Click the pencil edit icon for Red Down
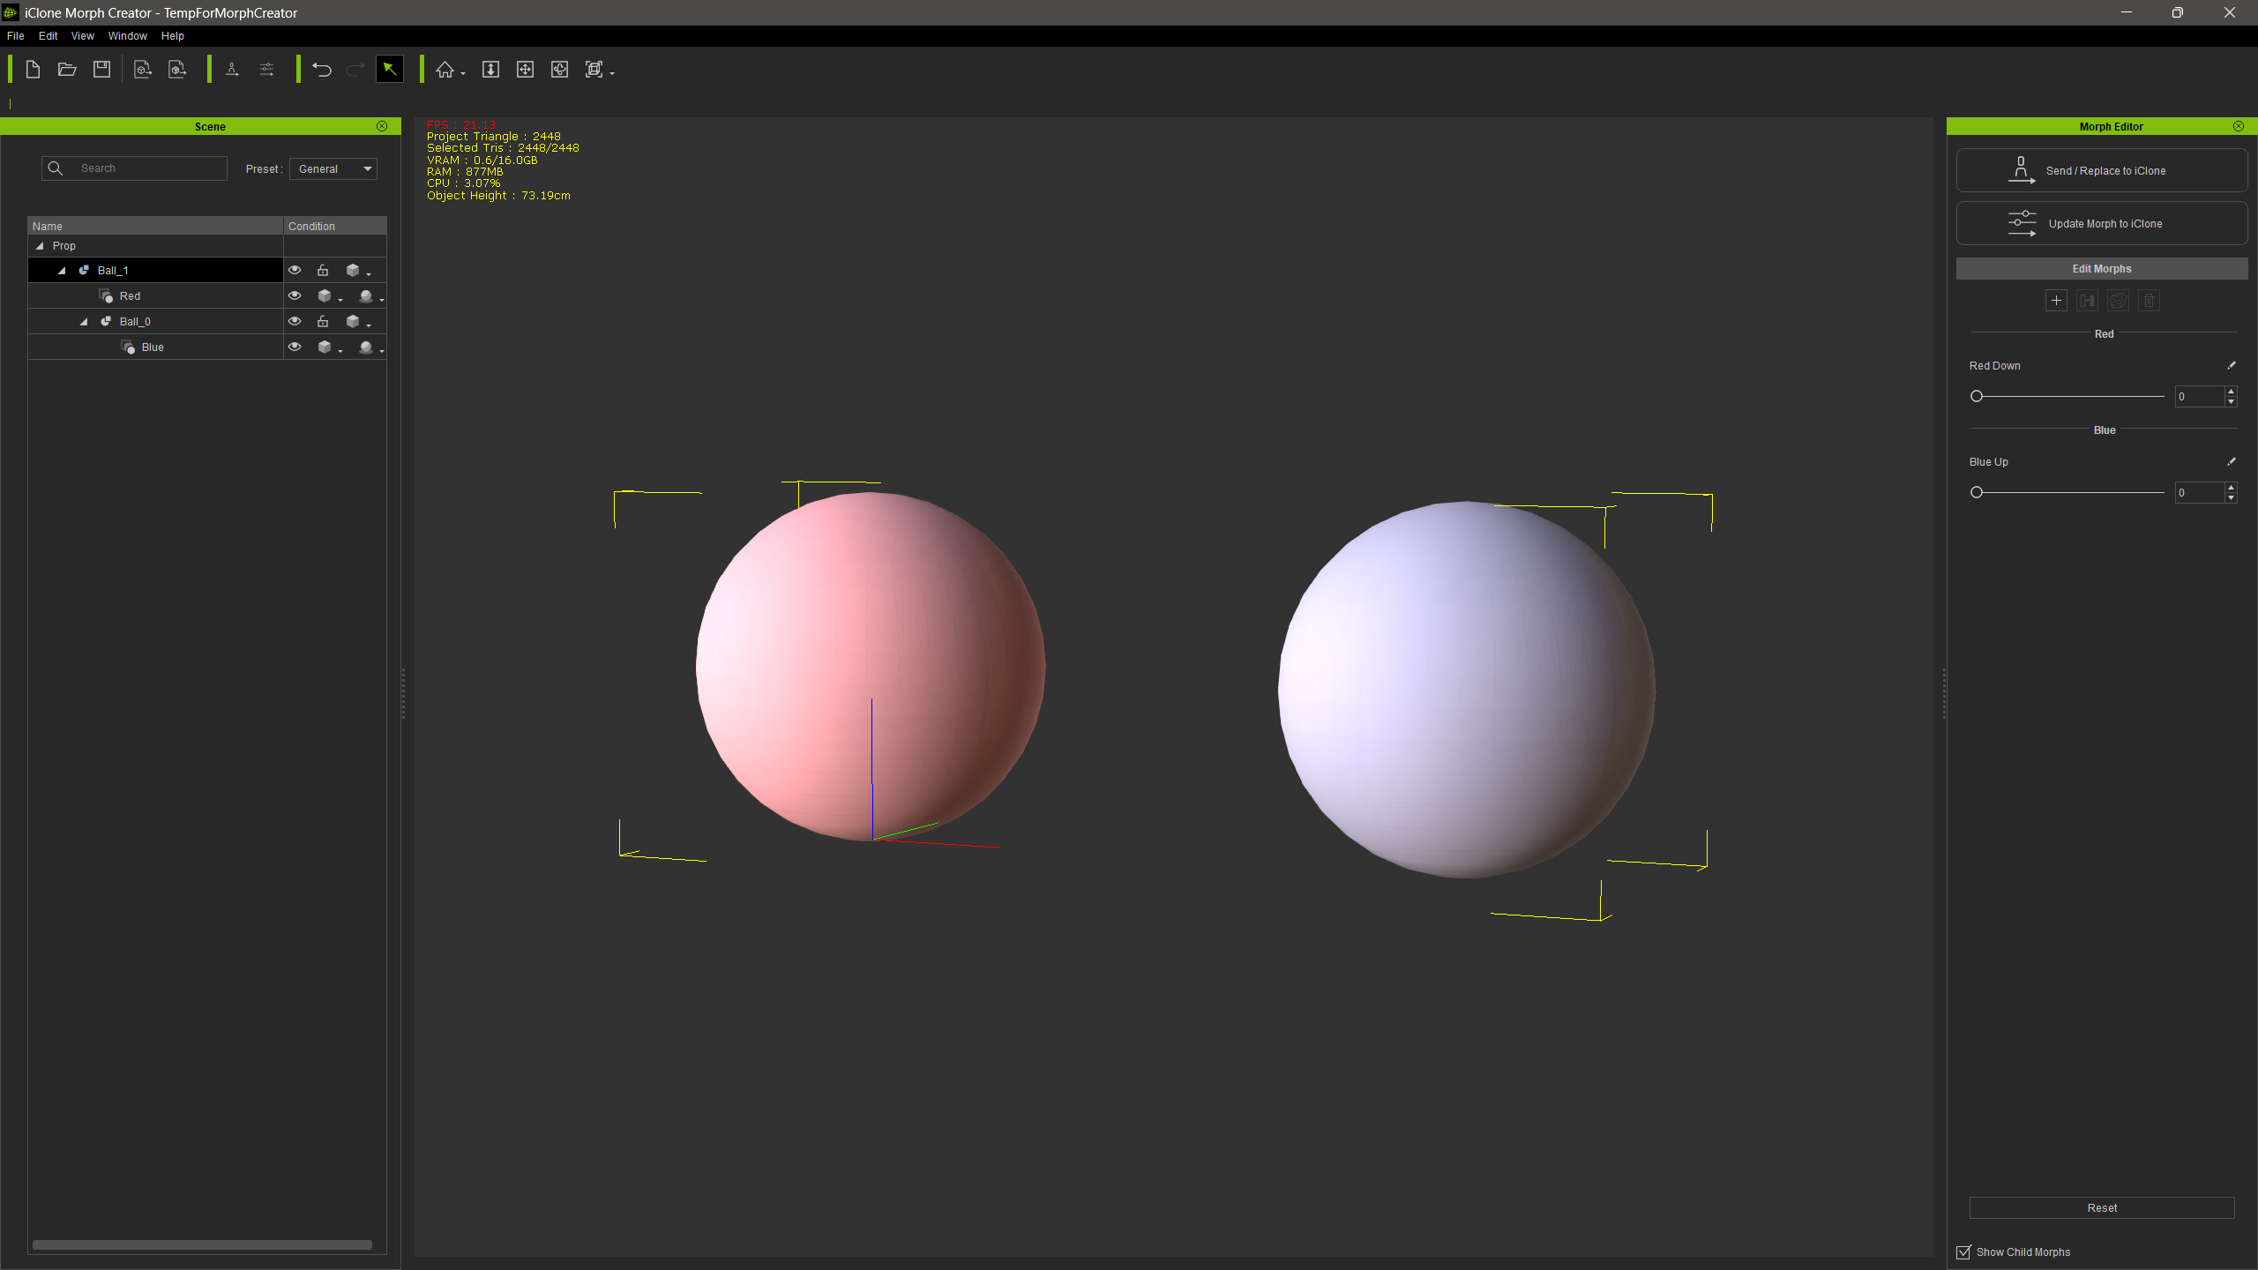The width and height of the screenshot is (2258, 1270). (2232, 365)
